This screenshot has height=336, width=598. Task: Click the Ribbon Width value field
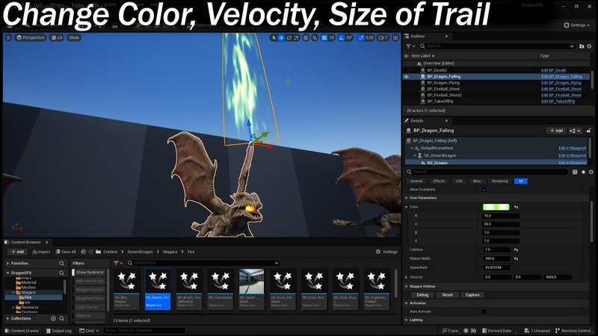click(x=501, y=258)
